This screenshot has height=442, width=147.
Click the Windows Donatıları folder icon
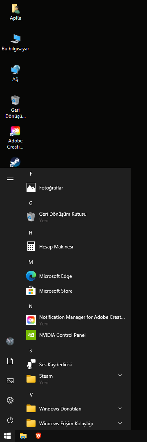pos(31,409)
